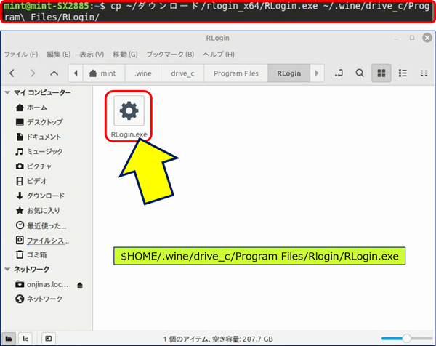The height and width of the screenshot is (346, 436).
Task: Minimize the RLogin window
Action: tap(397, 38)
